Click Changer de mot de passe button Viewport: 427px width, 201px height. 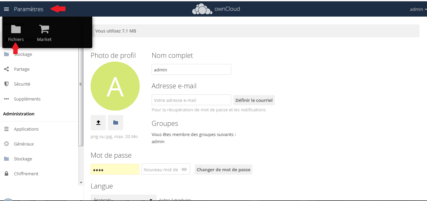(223, 170)
